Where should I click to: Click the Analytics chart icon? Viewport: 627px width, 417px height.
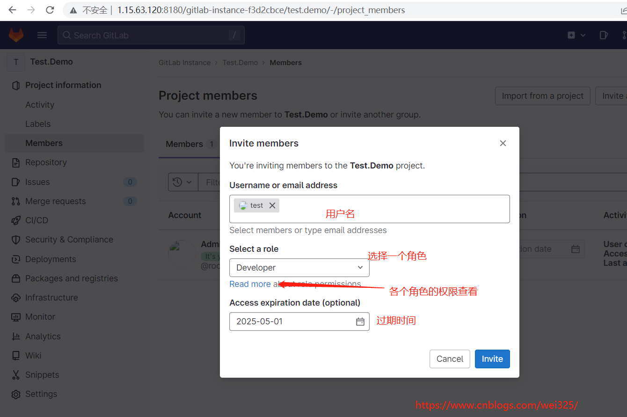[x=16, y=337]
